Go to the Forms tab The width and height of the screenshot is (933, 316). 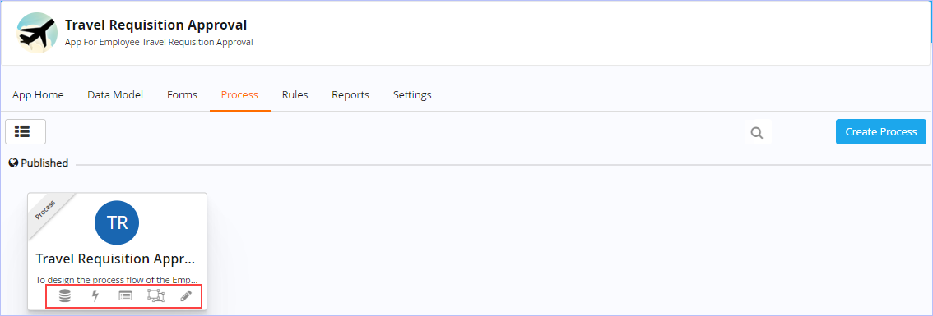[x=182, y=95]
